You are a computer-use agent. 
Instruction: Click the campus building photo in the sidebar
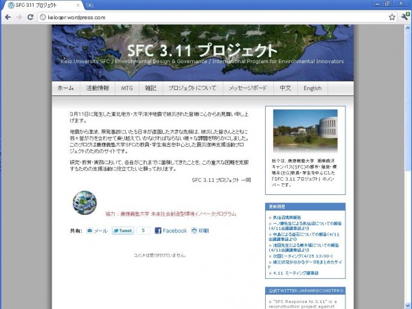(306, 130)
